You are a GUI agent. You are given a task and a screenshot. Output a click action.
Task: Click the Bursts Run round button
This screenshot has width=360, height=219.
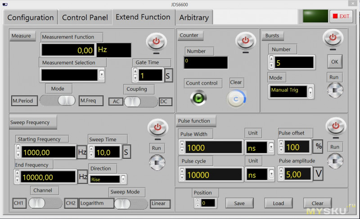(335, 90)
